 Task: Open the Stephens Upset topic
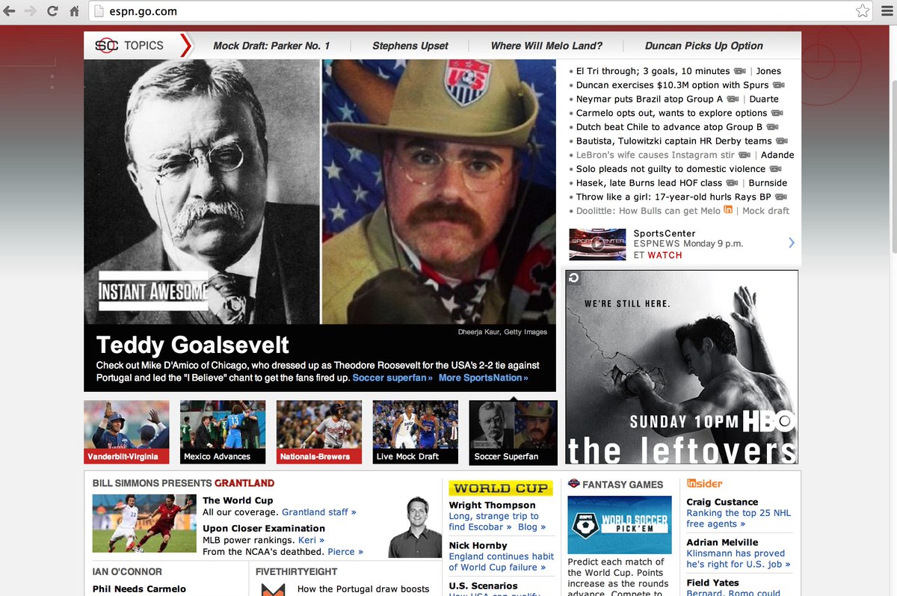410,46
